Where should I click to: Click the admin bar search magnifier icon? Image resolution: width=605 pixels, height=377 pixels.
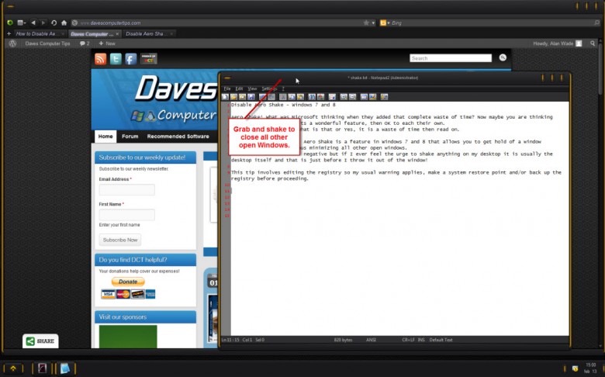pyautogui.click(x=593, y=43)
